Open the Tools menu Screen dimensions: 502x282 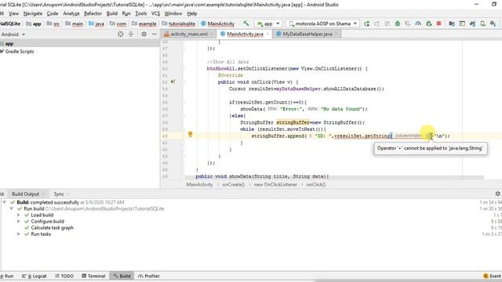pos(141,13)
